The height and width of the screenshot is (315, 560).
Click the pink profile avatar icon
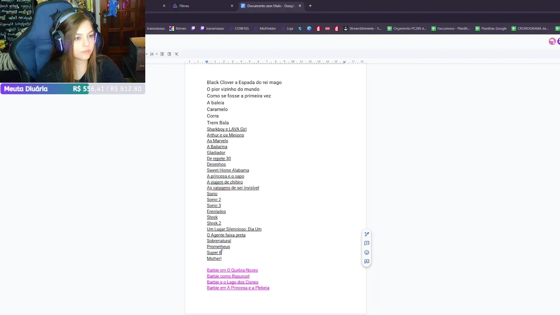552,41
